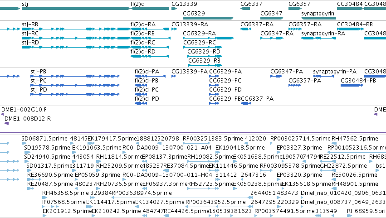Image resolution: width=386 pixels, height=218 pixels.
Task: Select protein stj-PD
Action: coord(39,90)
